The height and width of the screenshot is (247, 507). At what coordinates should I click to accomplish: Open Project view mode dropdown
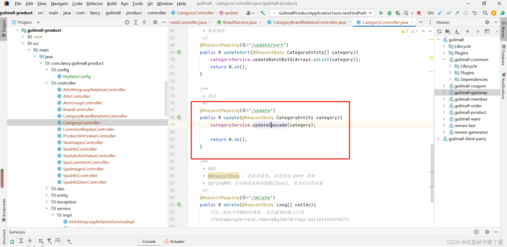(38, 22)
